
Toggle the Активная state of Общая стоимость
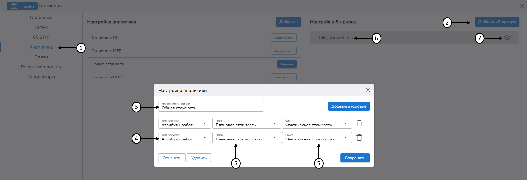[x=287, y=64]
